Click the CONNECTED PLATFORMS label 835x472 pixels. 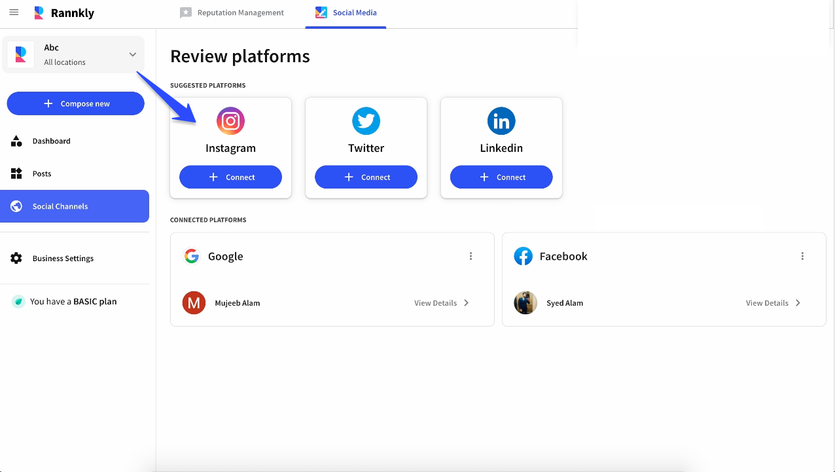[208, 220]
